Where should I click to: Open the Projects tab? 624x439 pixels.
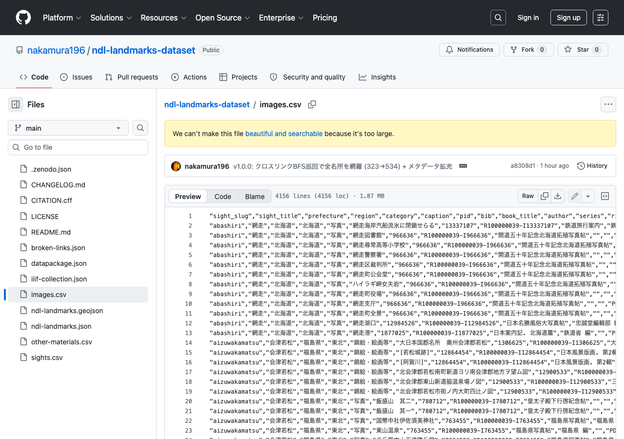point(238,77)
